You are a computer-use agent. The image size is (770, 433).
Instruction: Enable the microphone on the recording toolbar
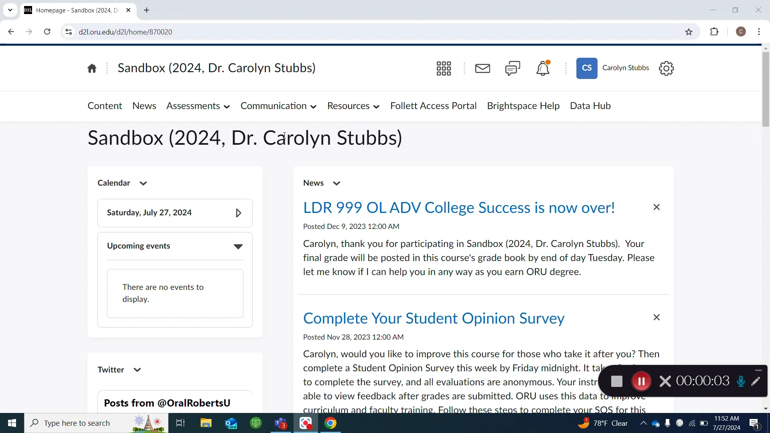(x=741, y=381)
